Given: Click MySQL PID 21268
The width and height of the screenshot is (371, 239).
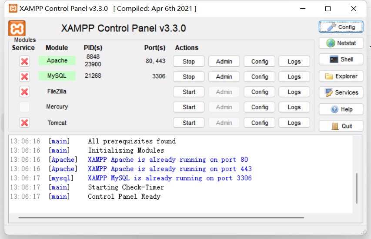Looking at the screenshot, I should [93, 76].
